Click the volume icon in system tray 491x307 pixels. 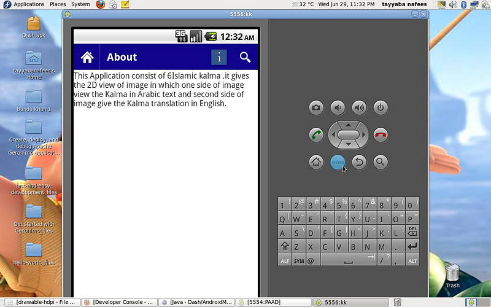pos(453,4)
